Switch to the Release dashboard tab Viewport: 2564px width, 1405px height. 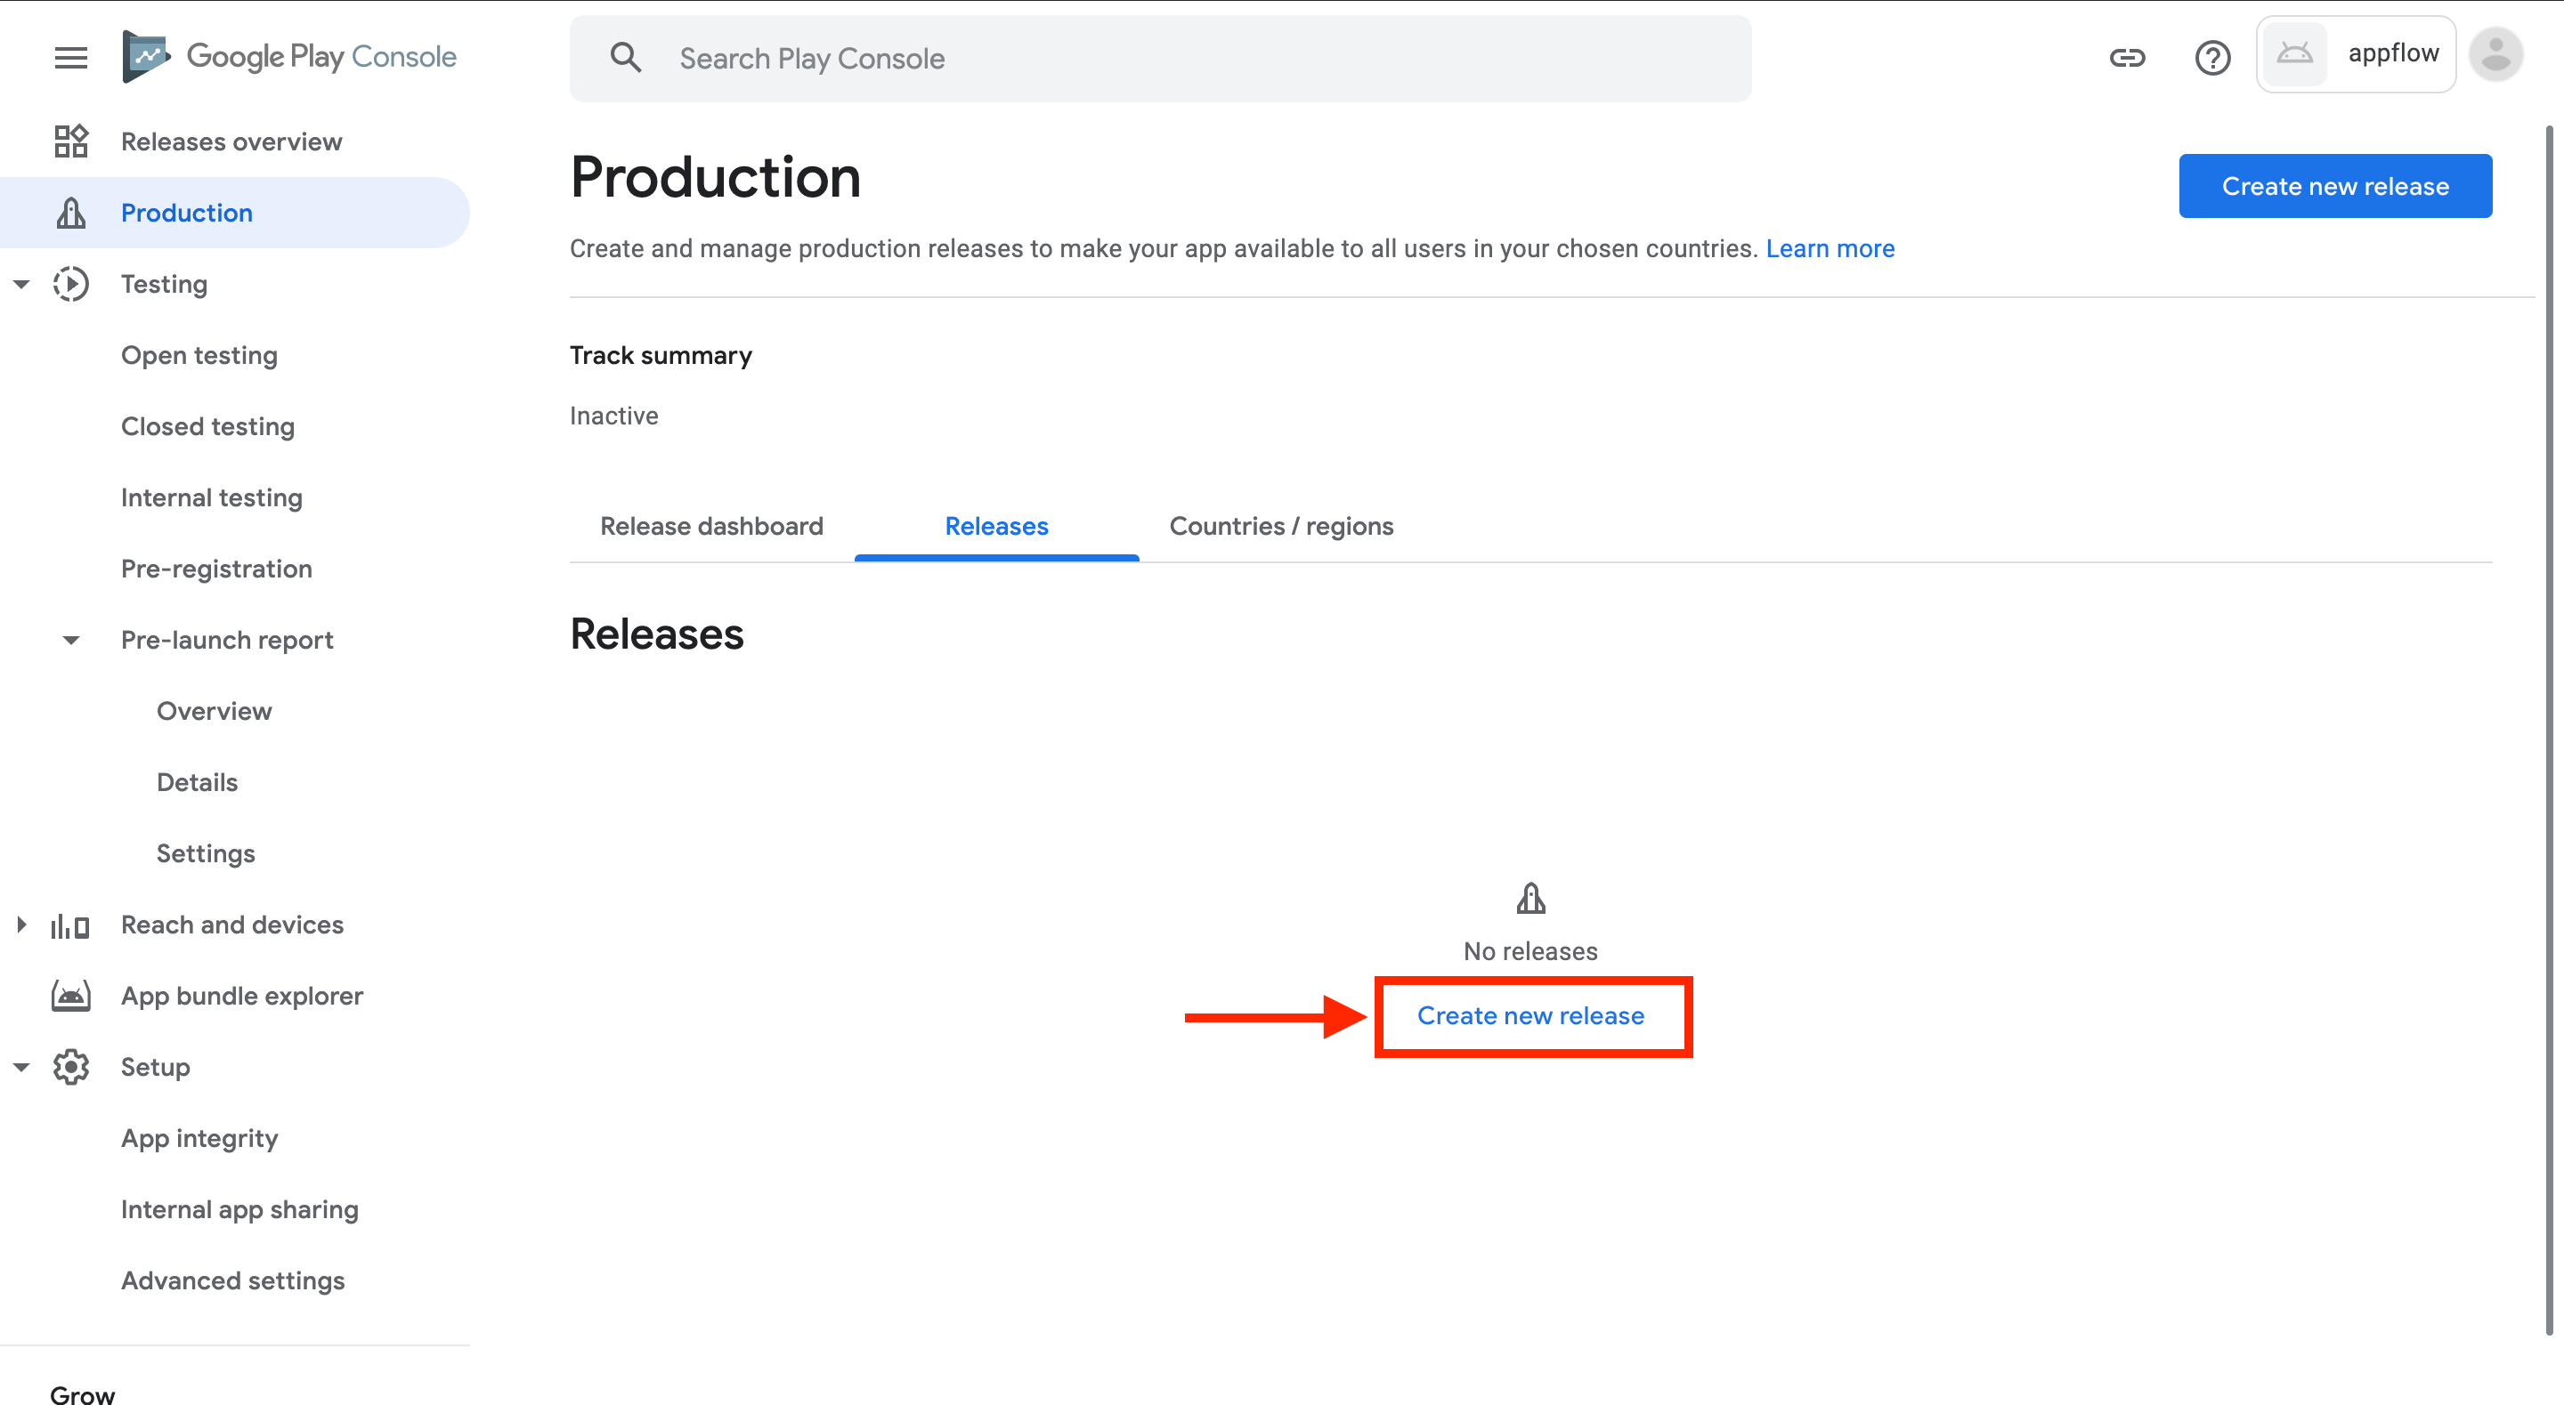click(710, 527)
